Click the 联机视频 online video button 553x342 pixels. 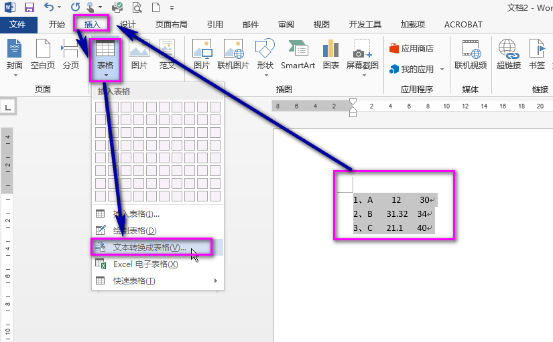[x=471, y=54]
